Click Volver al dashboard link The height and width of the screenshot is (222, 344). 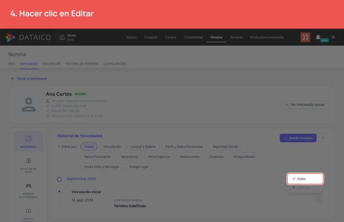coord(29,79)
